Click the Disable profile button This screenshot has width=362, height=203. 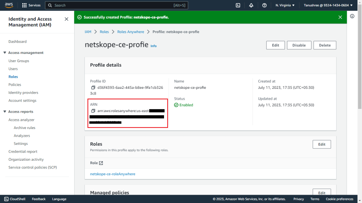(x=299, y=45)
